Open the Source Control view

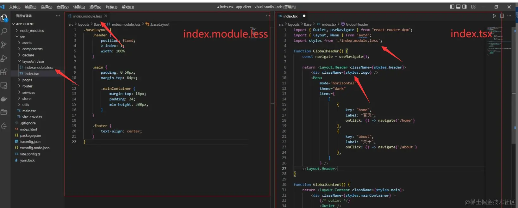(4, 45)
